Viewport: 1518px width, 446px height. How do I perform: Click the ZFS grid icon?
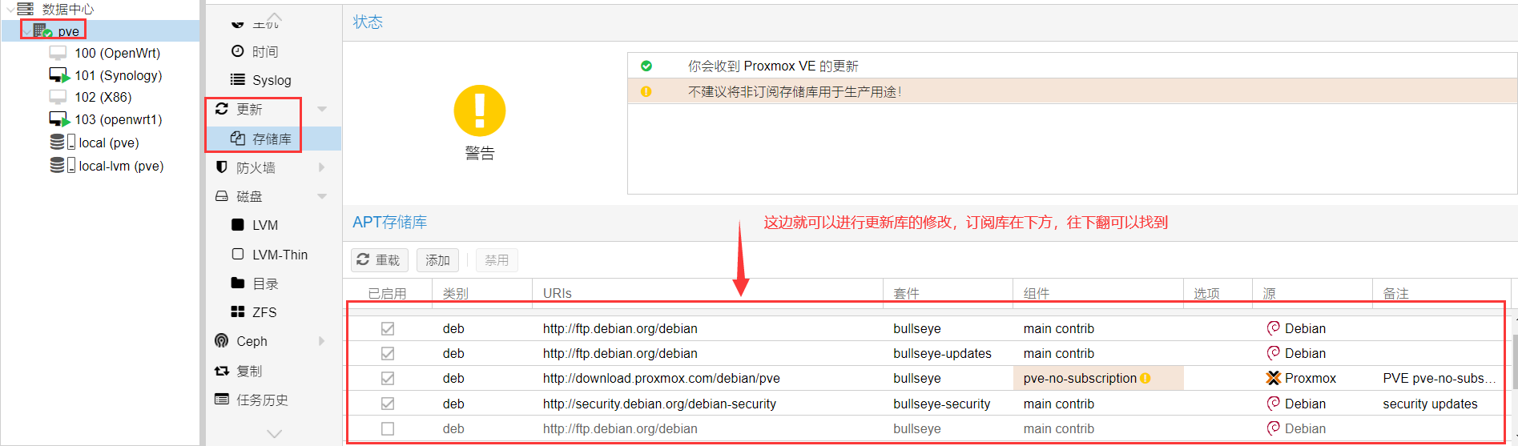[x=238, y=311]
